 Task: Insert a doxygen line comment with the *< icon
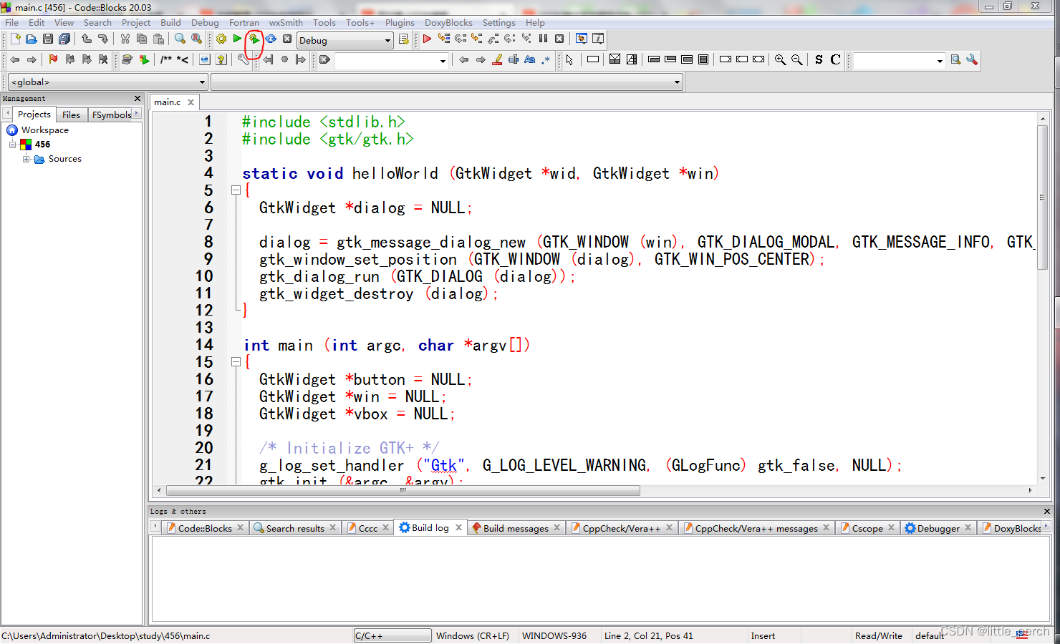183,60
